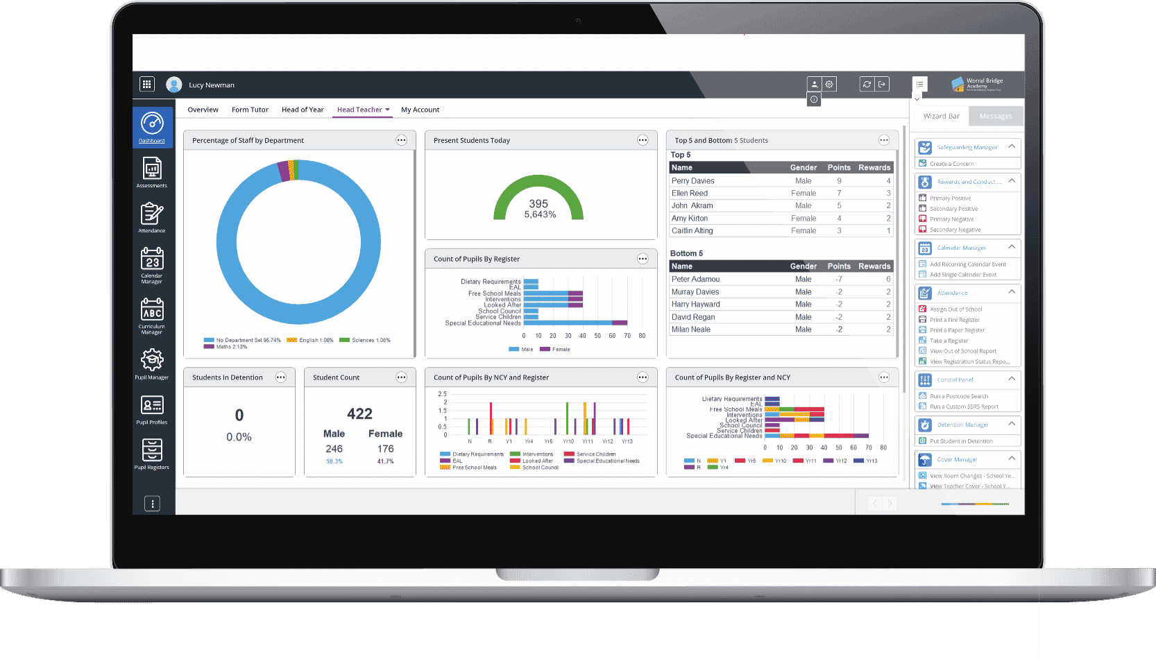Click the user status icon in header
The height and width of the screenshot is (659, 1156).
click(814, 84)
